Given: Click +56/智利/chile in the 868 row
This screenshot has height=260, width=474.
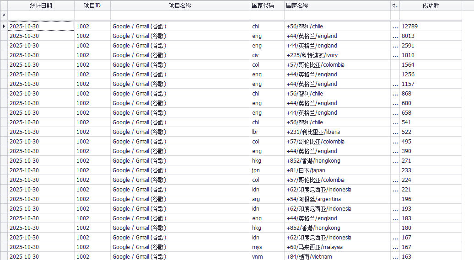Looking at the screenshot, I should (x=337, y=94).
